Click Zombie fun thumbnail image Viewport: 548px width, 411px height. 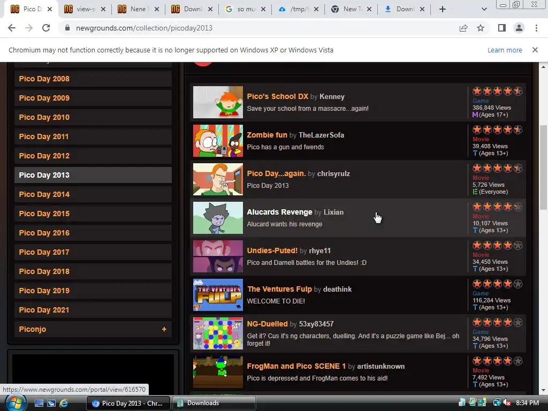[218, 141]
